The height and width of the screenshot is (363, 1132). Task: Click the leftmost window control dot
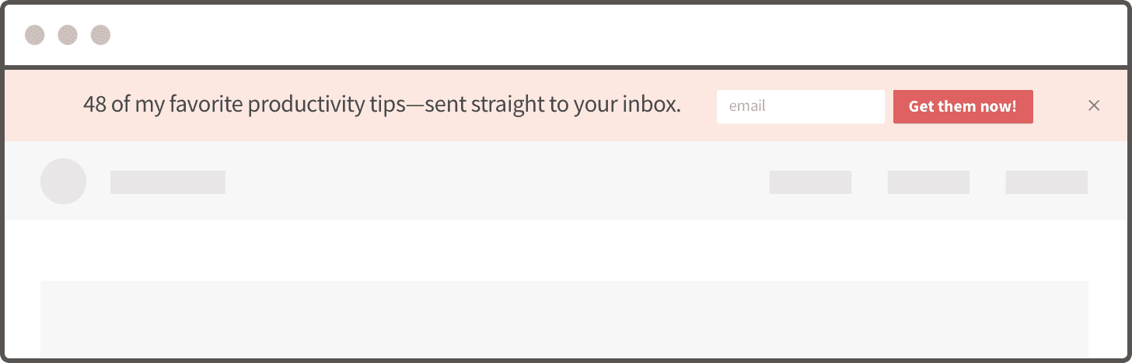[x=35, y=35]
